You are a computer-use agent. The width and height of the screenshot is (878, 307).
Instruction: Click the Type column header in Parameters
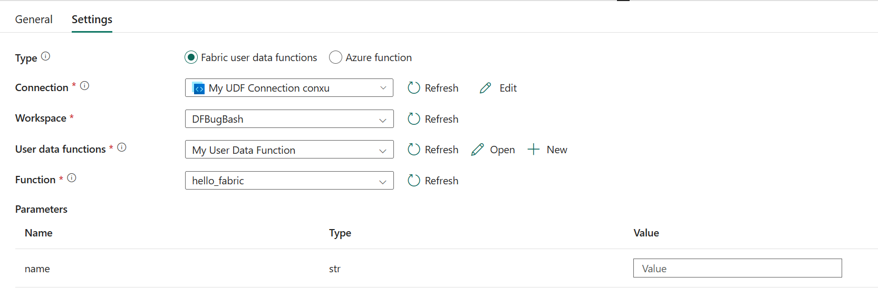click(340, 233)
